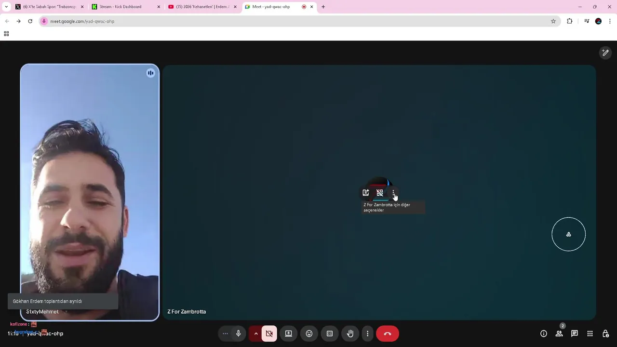
Task: Expand video settings chevron next to camera
Action: pyautogui.click(x=256, y=334)
